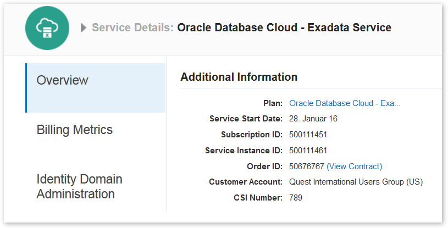This screenshot has width=448, height=228.
Task: Click the start date value 28. Januar 16
Action: click(313, 119)
